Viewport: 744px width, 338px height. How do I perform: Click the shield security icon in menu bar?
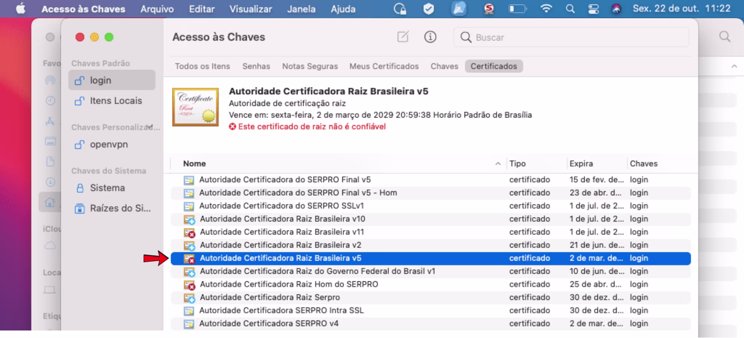pyautogui.click(x=428, y=9)
